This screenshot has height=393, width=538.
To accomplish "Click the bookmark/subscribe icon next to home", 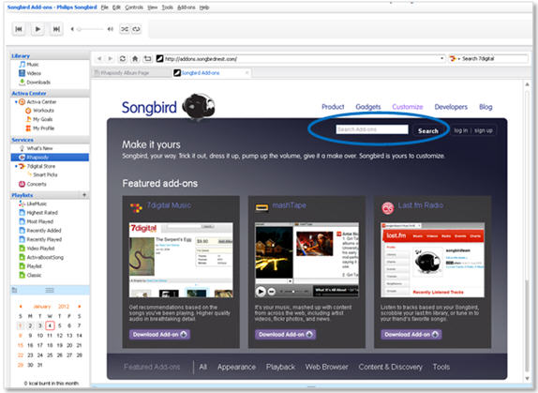I will point(147,59).
